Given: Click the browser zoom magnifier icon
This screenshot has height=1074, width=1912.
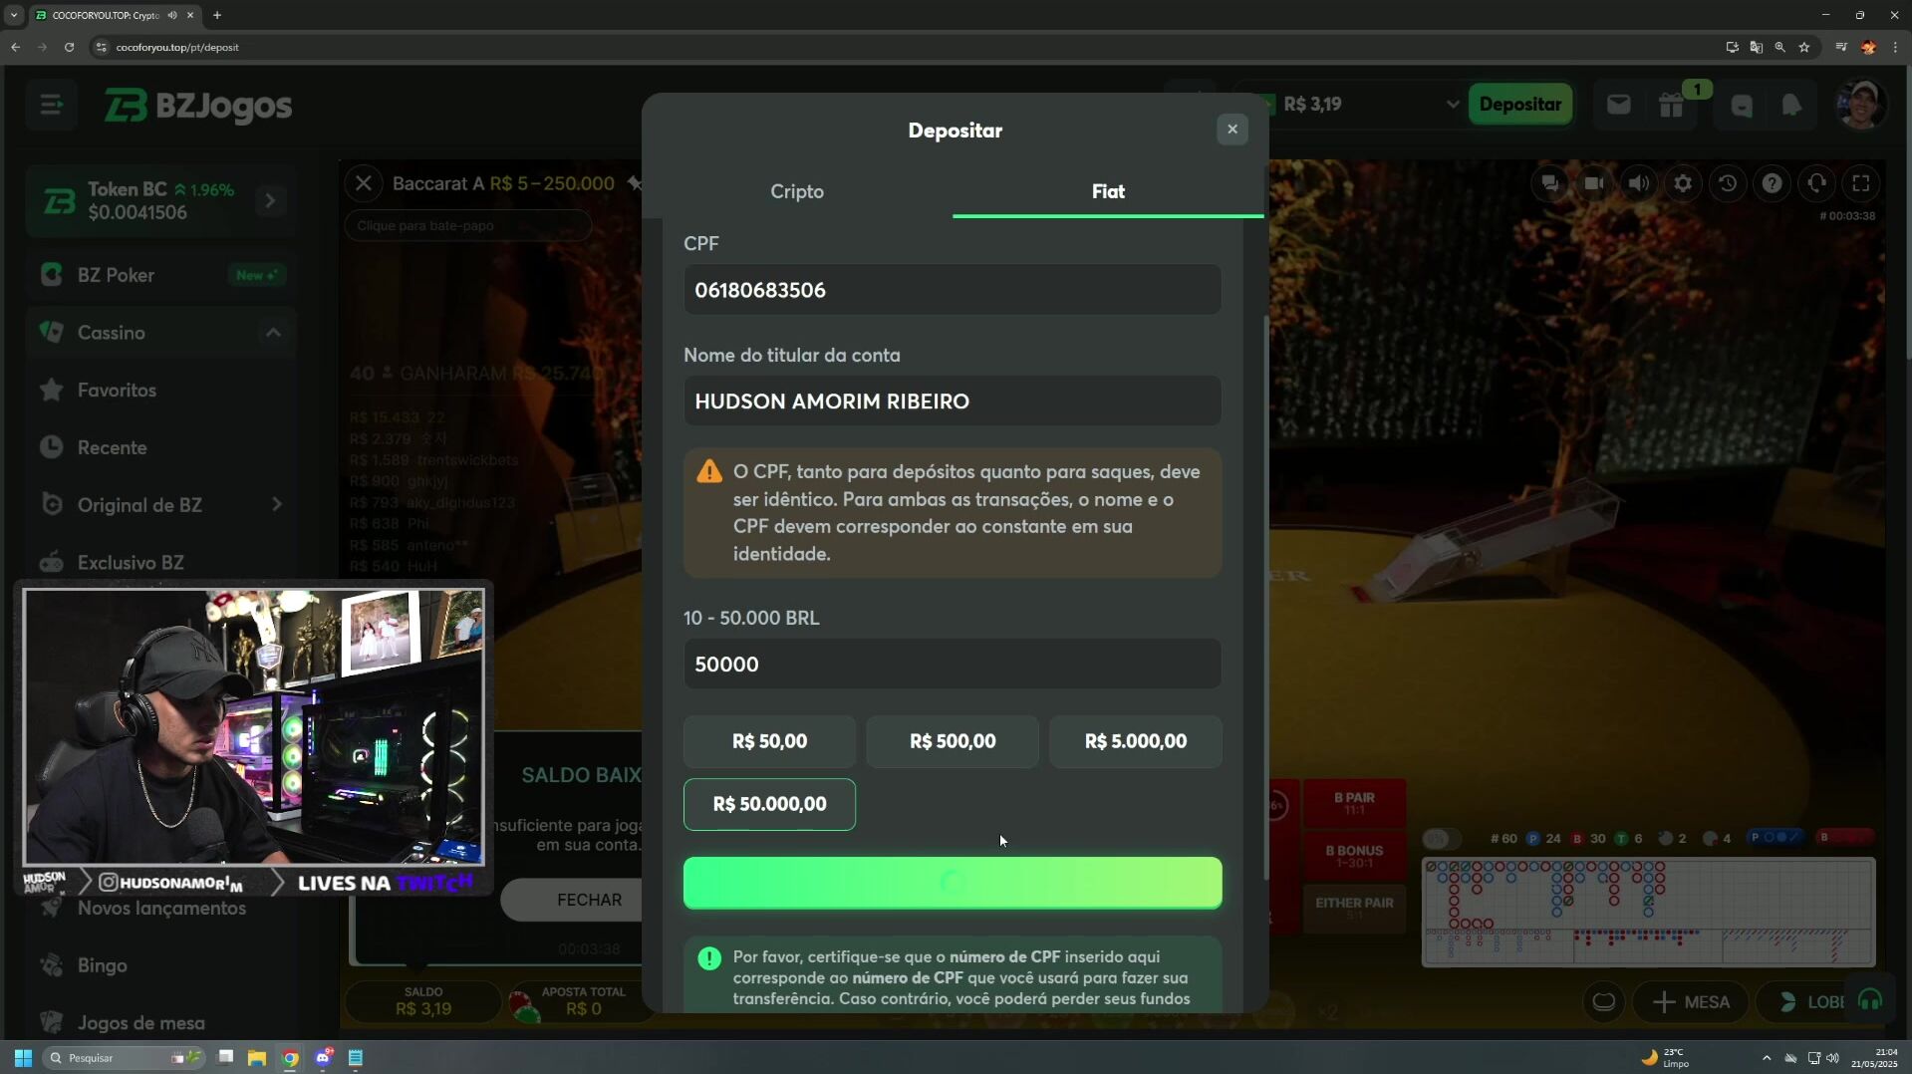Looking at the screenshot, I should 1779,47.
